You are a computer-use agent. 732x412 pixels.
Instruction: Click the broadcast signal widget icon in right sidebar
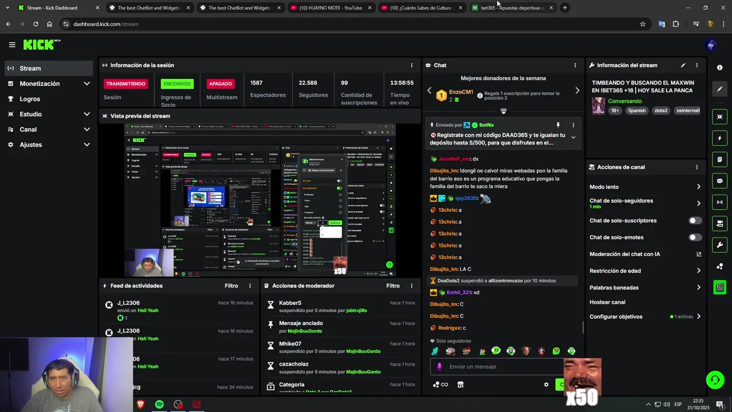[719, 202]
